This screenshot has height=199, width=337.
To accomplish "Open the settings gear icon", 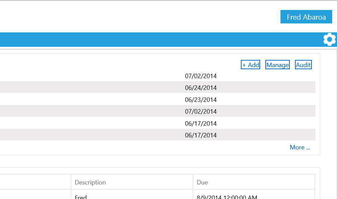I will click(329, 39).
